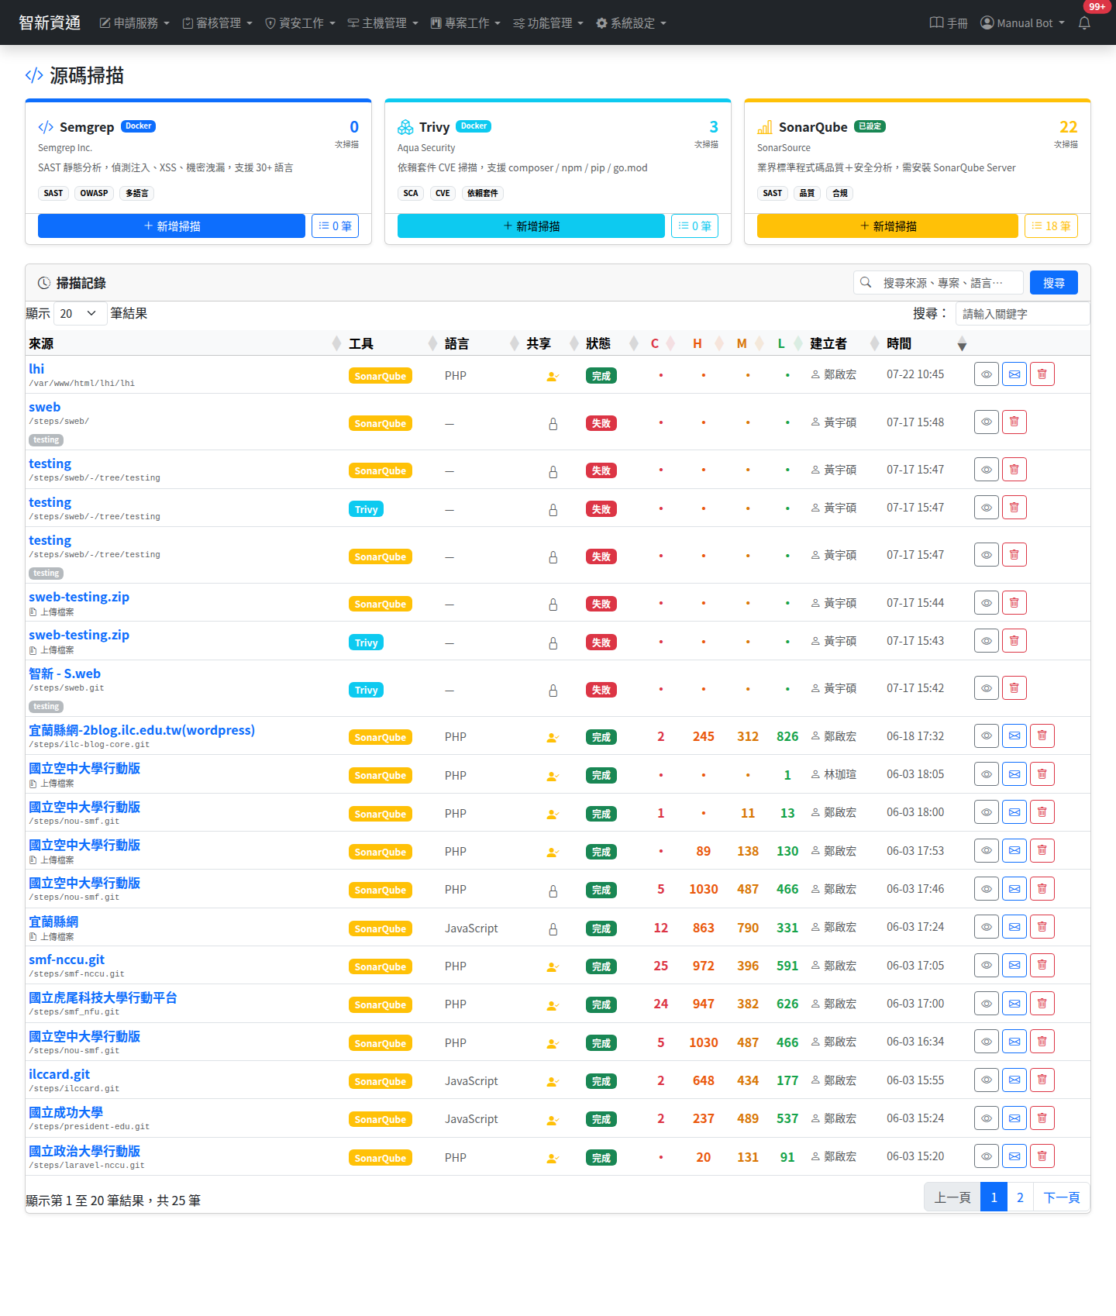The height and width of the screenshot is (1316, 1116).
Task: Focus the 搜尋來源、專案、語言 search field
Action: coord(950,283)
